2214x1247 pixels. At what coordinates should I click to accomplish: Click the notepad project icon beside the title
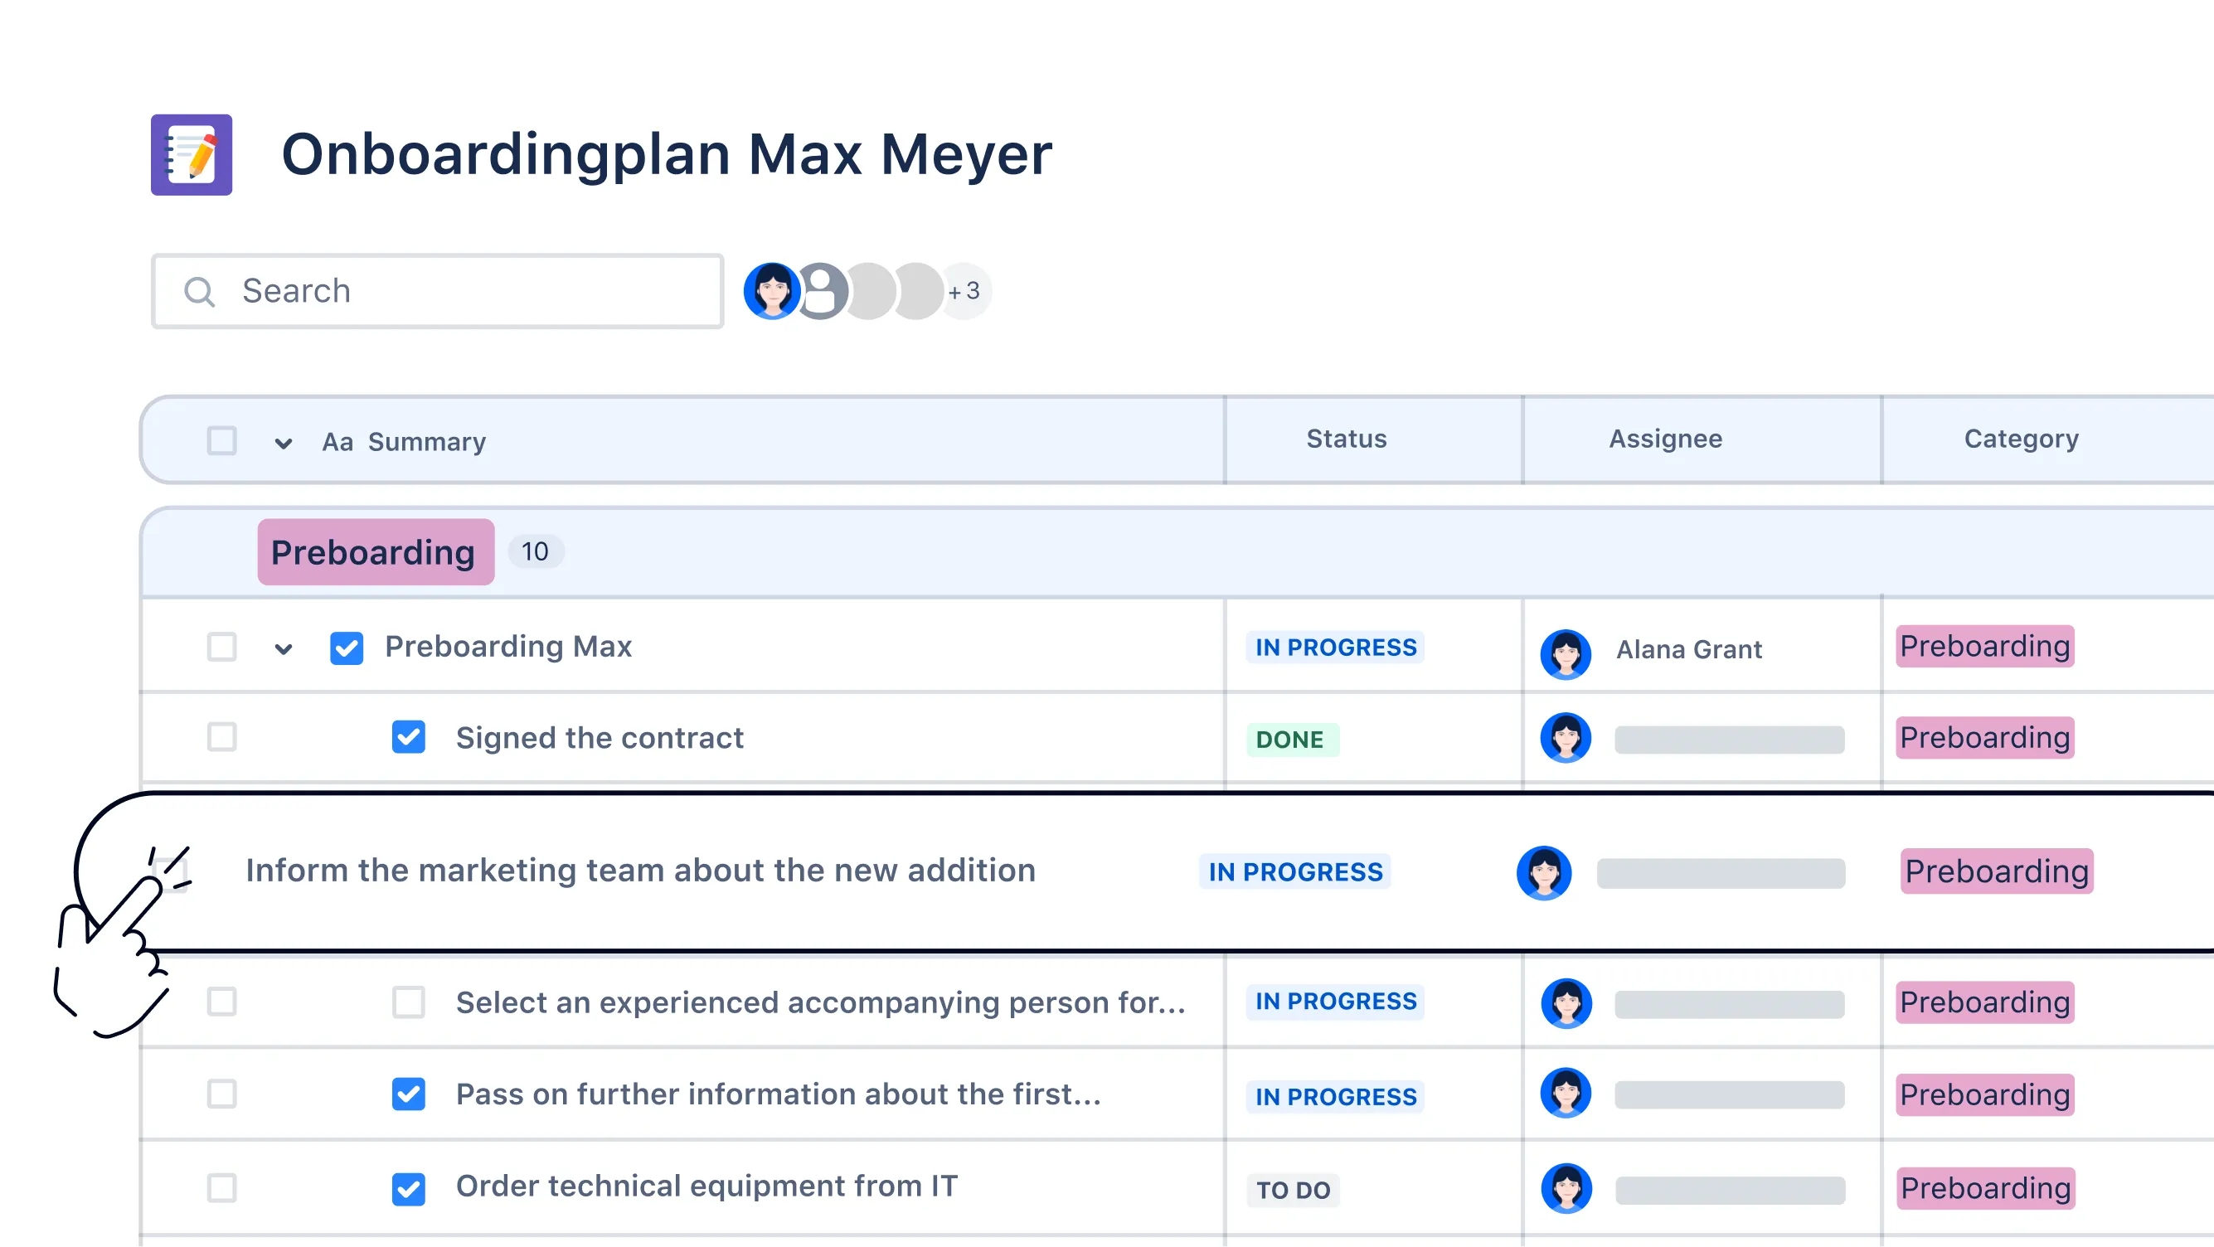pos(191,155)
